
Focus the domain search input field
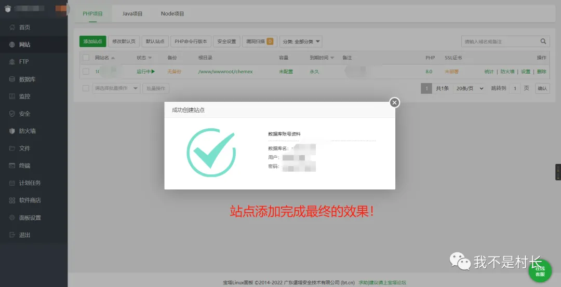click(499, 42)
